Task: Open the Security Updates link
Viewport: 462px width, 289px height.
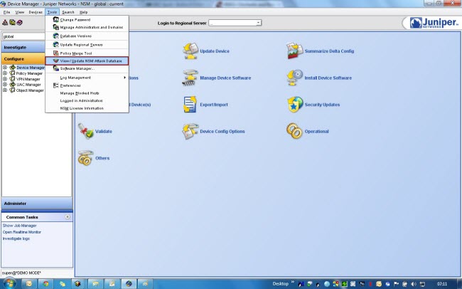Action: point(322,105)
